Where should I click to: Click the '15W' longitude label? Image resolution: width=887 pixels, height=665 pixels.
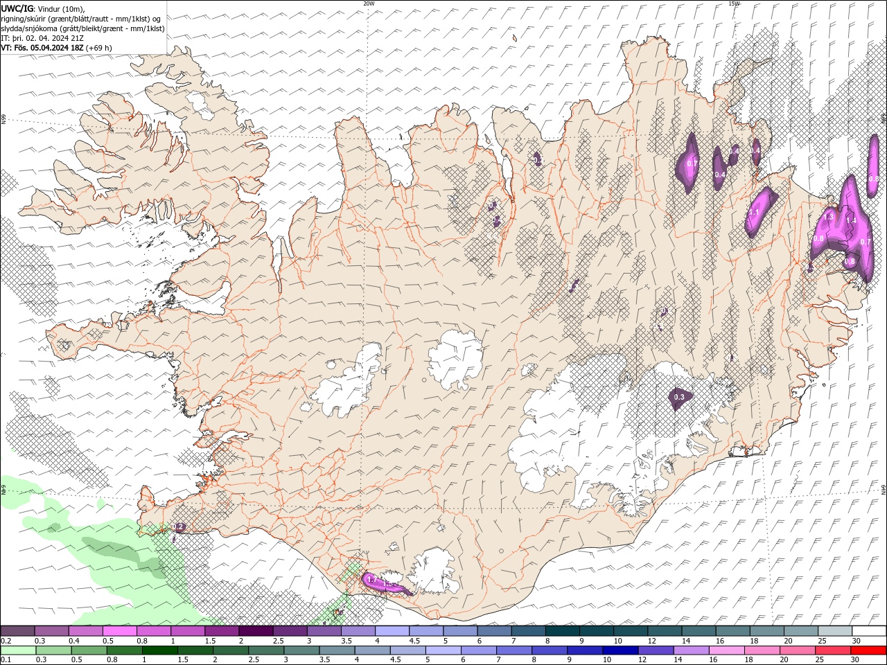click(733, 3)
